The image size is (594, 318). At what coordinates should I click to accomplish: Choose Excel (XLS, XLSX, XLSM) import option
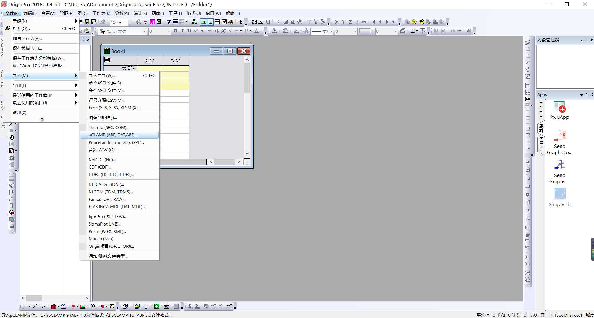pyautogui.click(x=119, y=108)
